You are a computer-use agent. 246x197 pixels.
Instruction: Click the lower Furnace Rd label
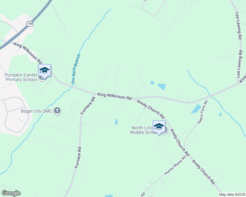[78, 157]
